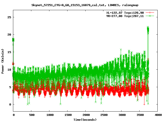Select the XL-122.97 Tsys:126.90 legend entry
This screenshot has height=122, width=163.
(125, 13)
